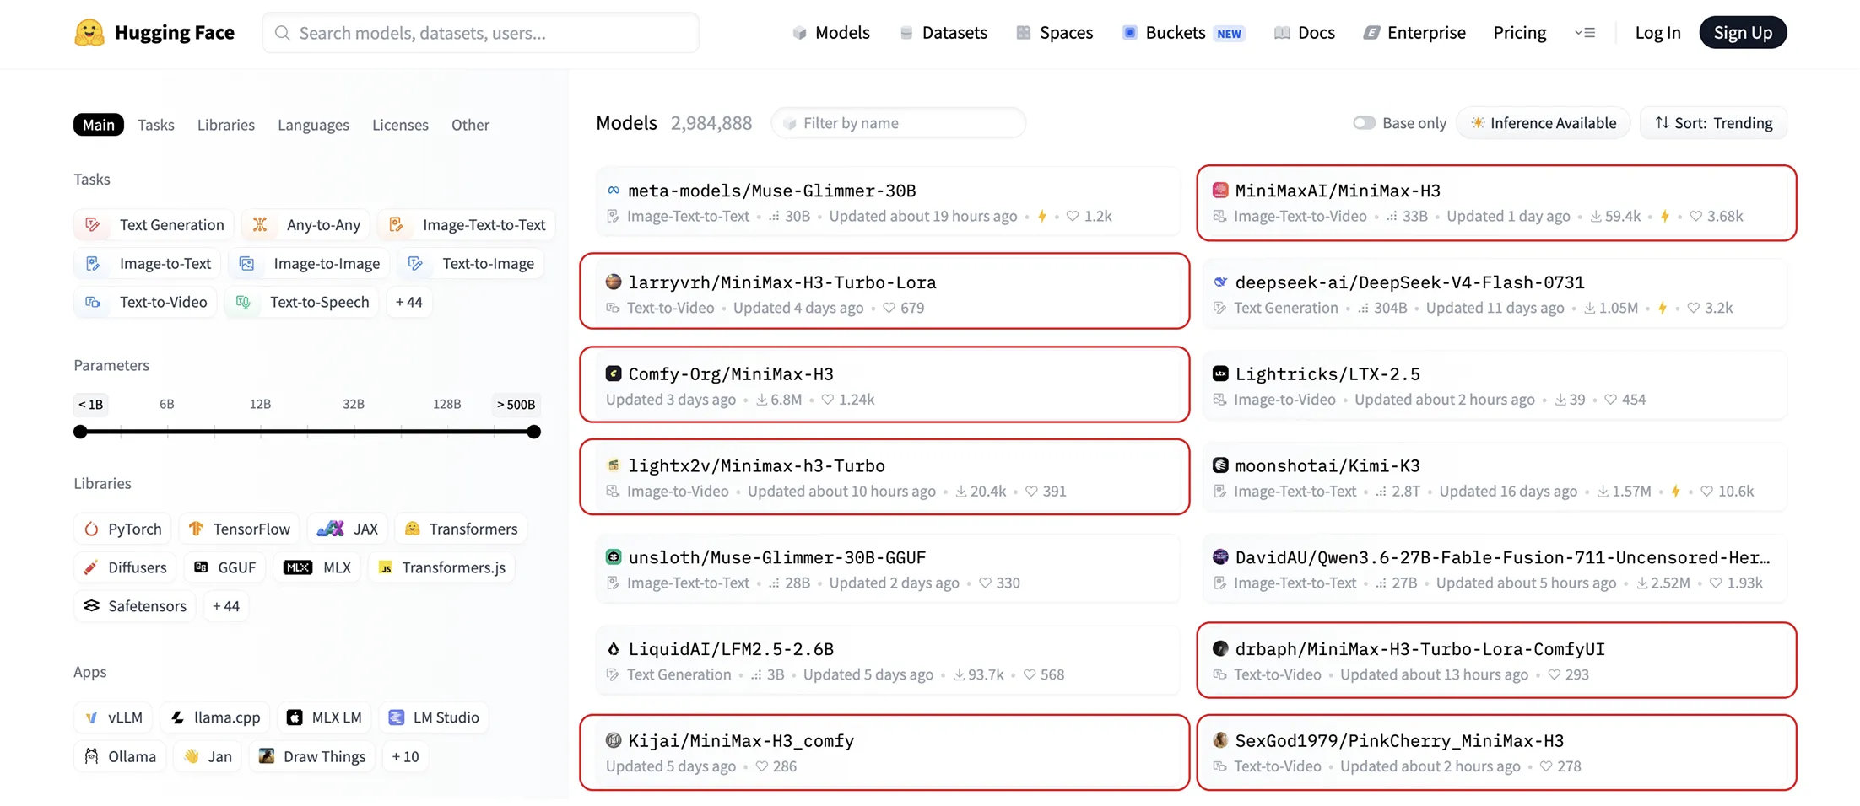Select the Image-to-Text task icon
The height and width of the screenshot is (806, 1860).
click(x=93, y=264)
